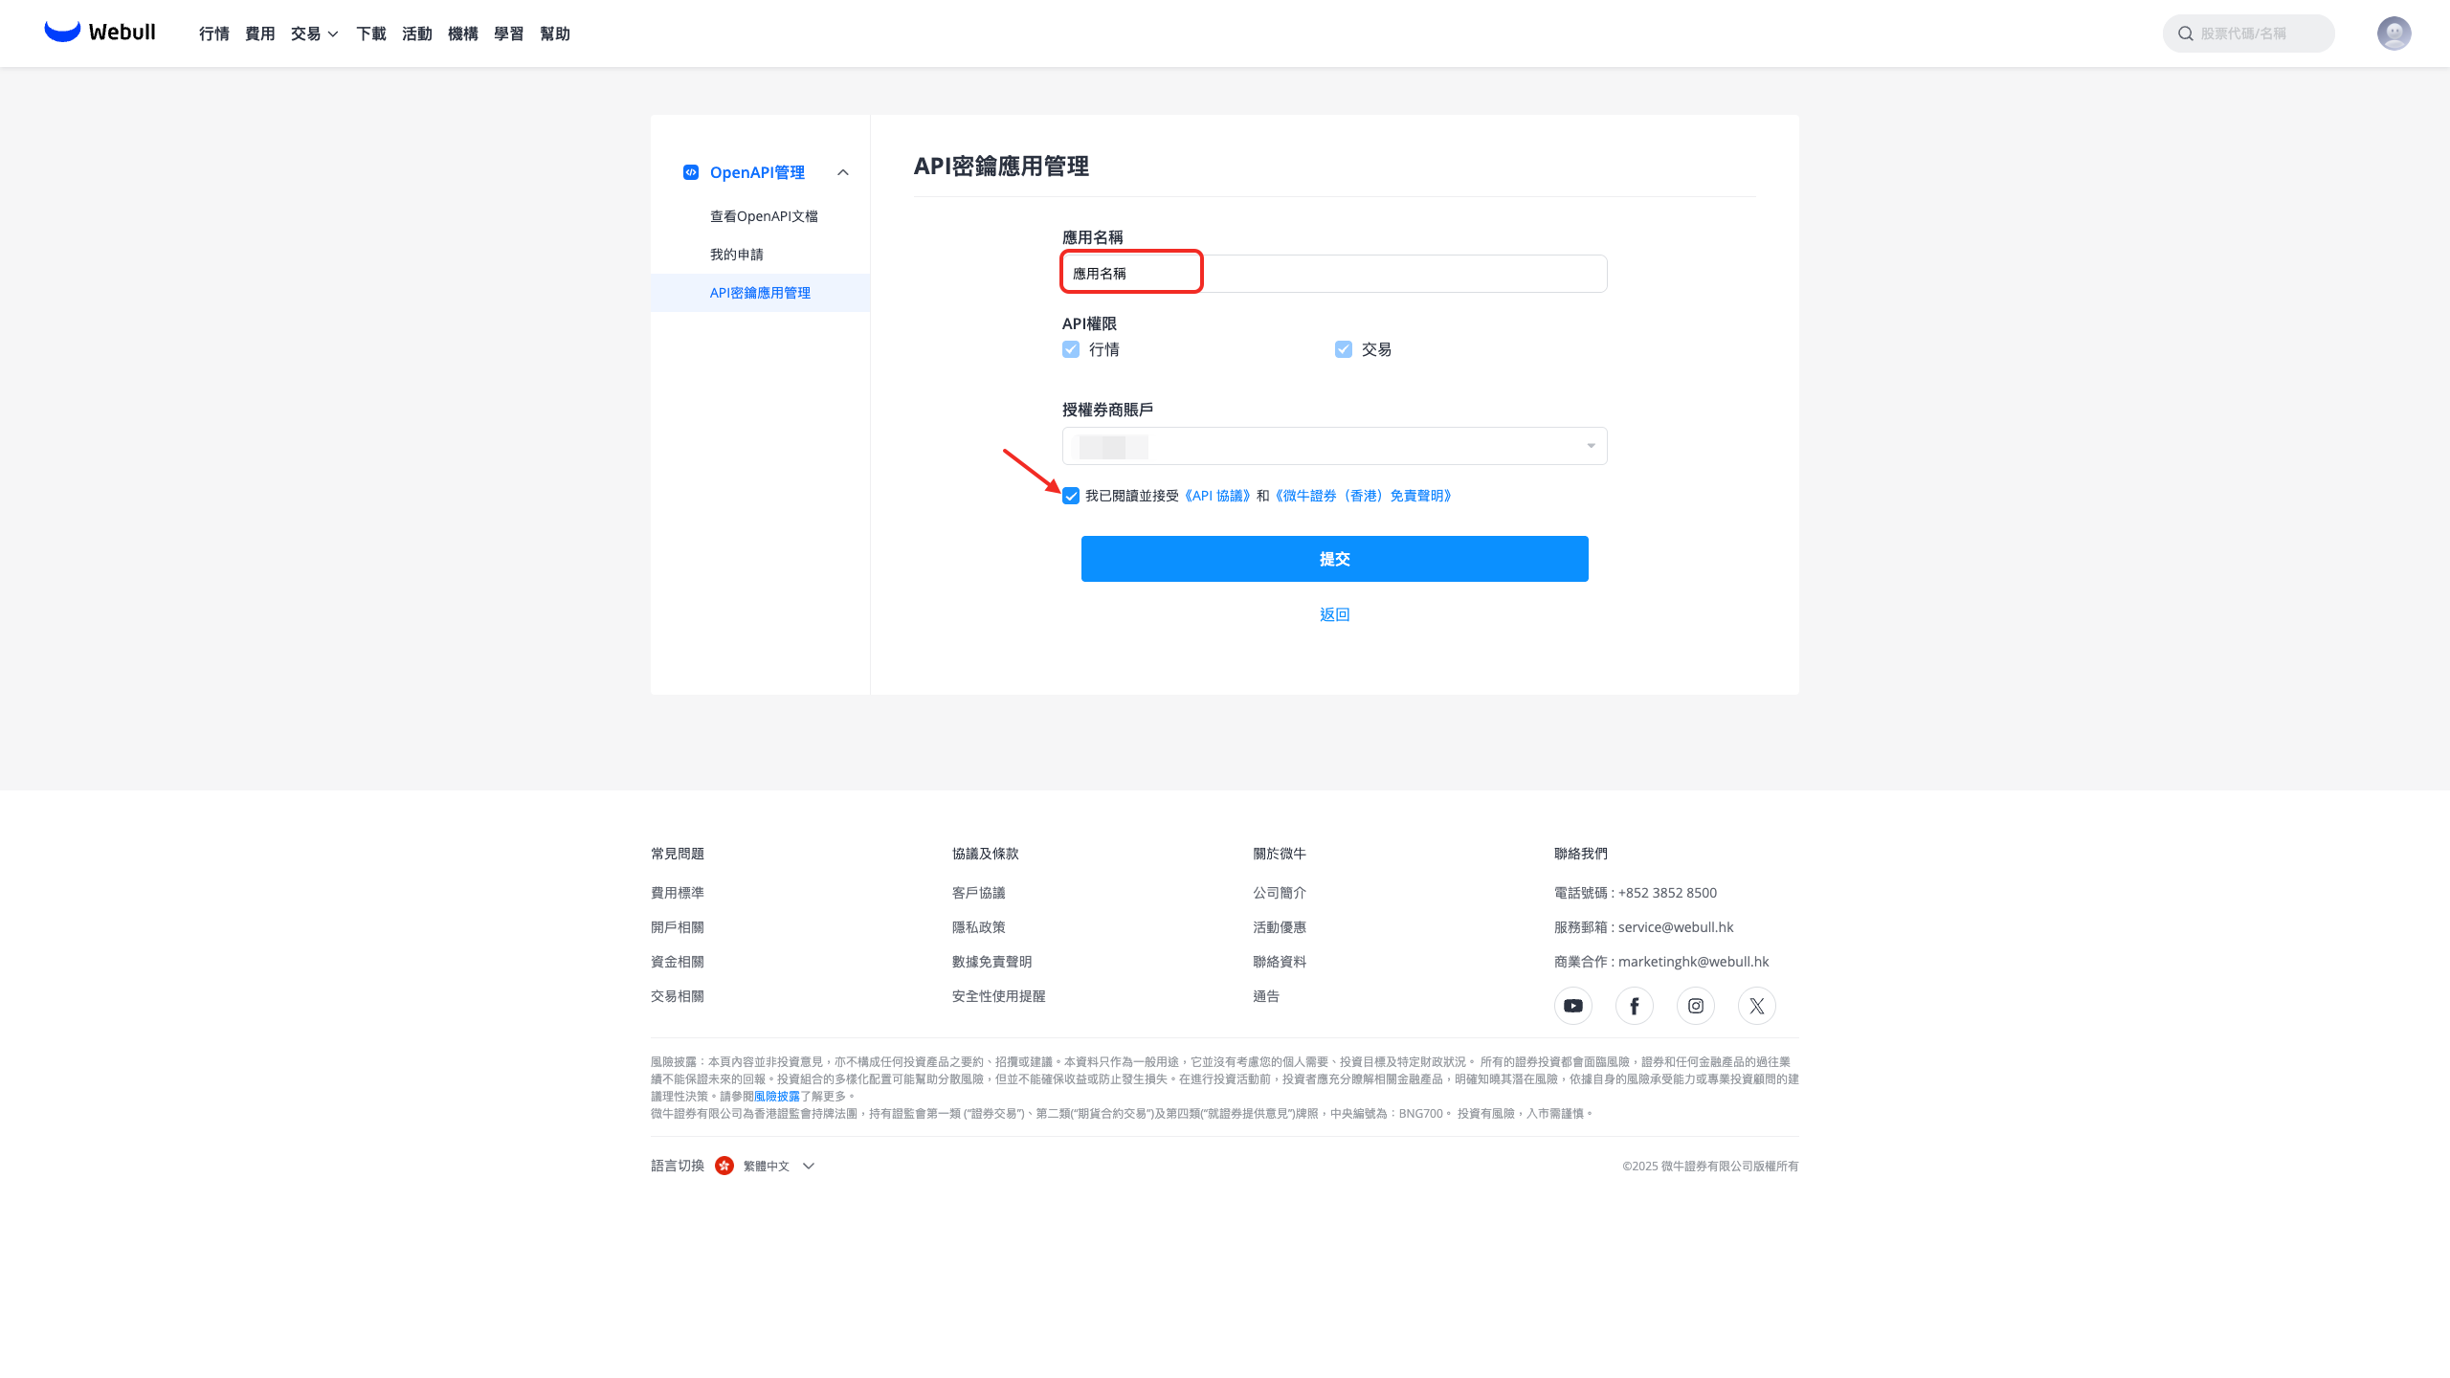Image resolution: width=2450 pixels, height=1378 pixels.
Task: Collapse the OpenAPI管理 sidebar section
Action: [843, 172]
